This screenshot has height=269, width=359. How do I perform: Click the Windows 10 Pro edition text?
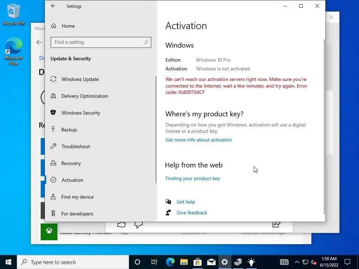[x=213, y=60]
